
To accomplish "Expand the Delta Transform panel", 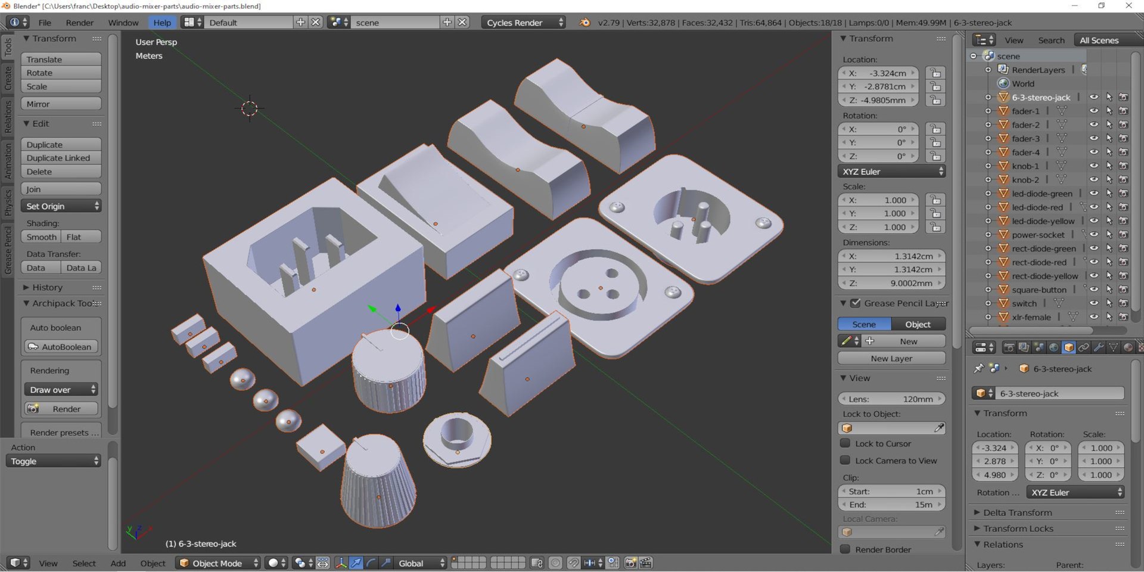I will coord(1017,512).
